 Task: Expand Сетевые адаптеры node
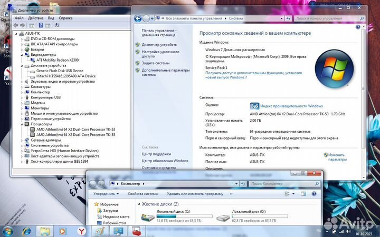[22, 140]
